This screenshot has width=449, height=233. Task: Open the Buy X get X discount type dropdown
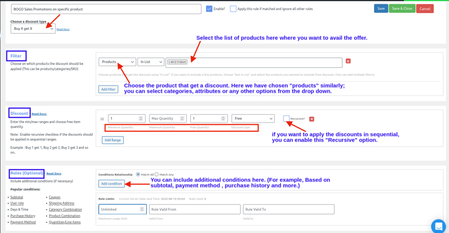33,29
